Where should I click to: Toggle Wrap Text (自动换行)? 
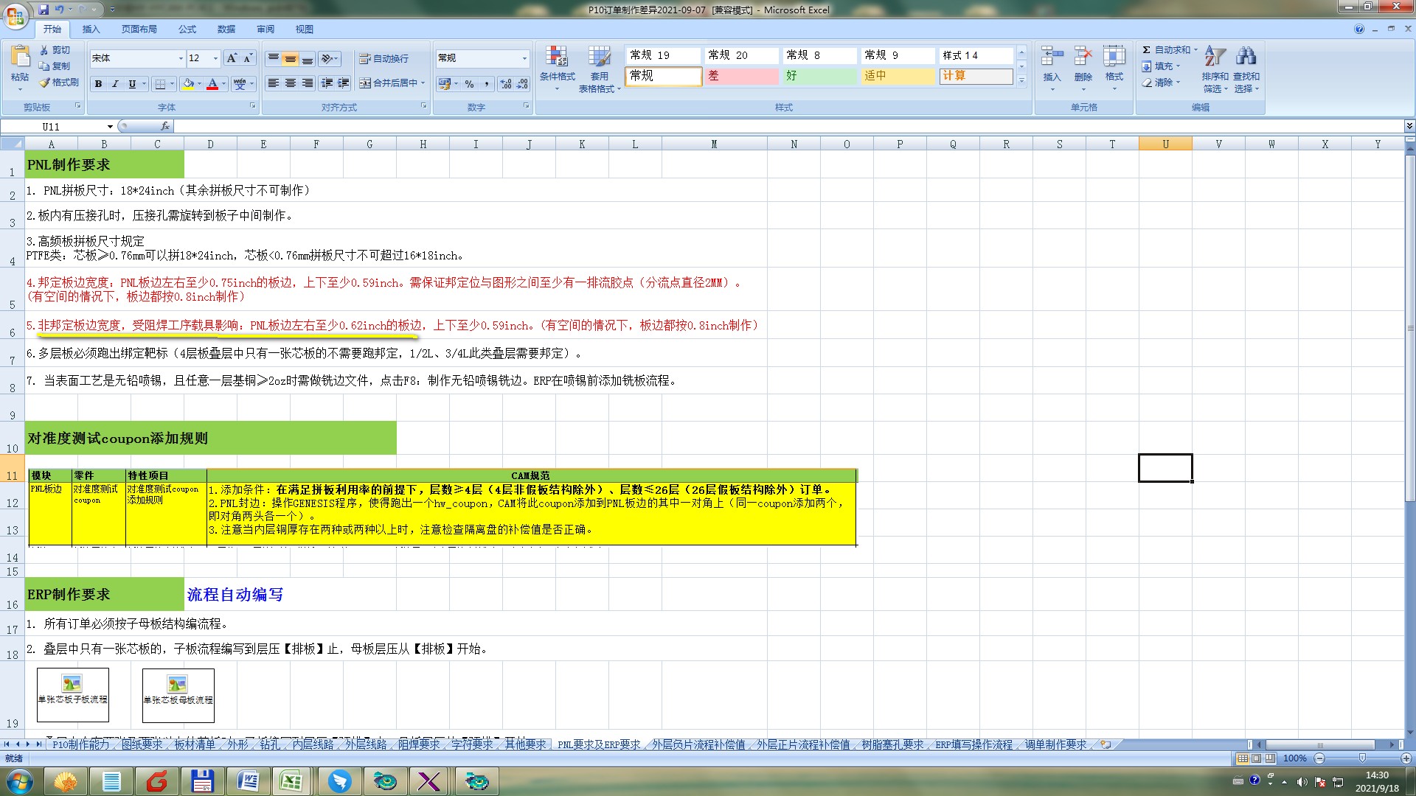383,58
